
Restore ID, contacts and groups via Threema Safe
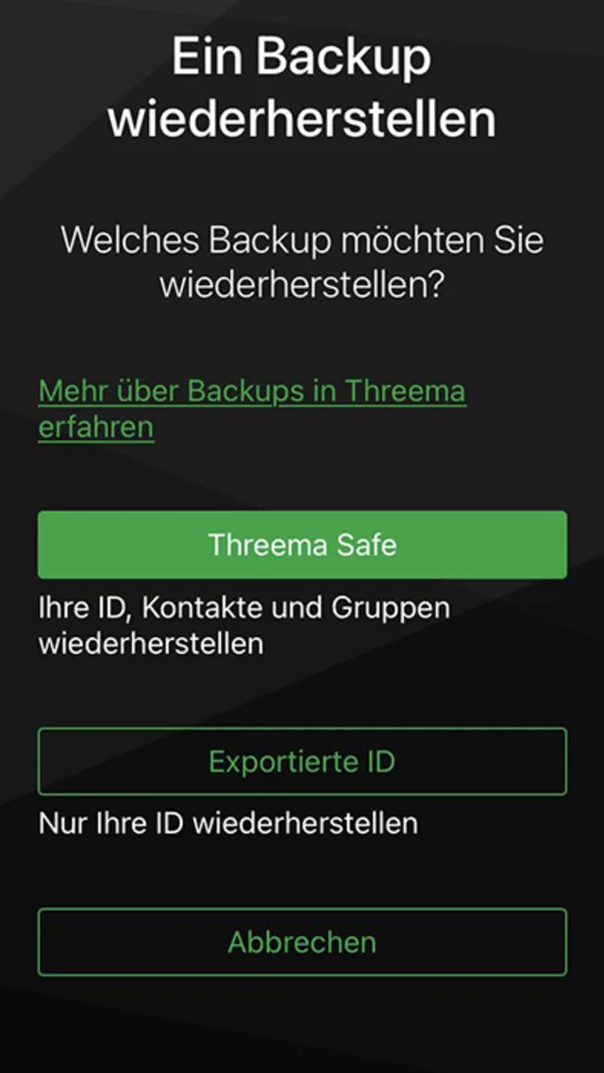[302, 545]
